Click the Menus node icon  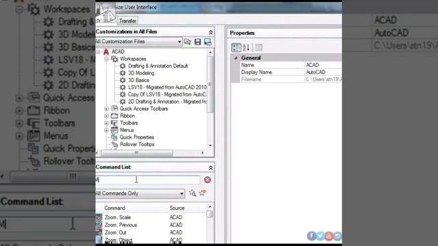pos(114,130)
